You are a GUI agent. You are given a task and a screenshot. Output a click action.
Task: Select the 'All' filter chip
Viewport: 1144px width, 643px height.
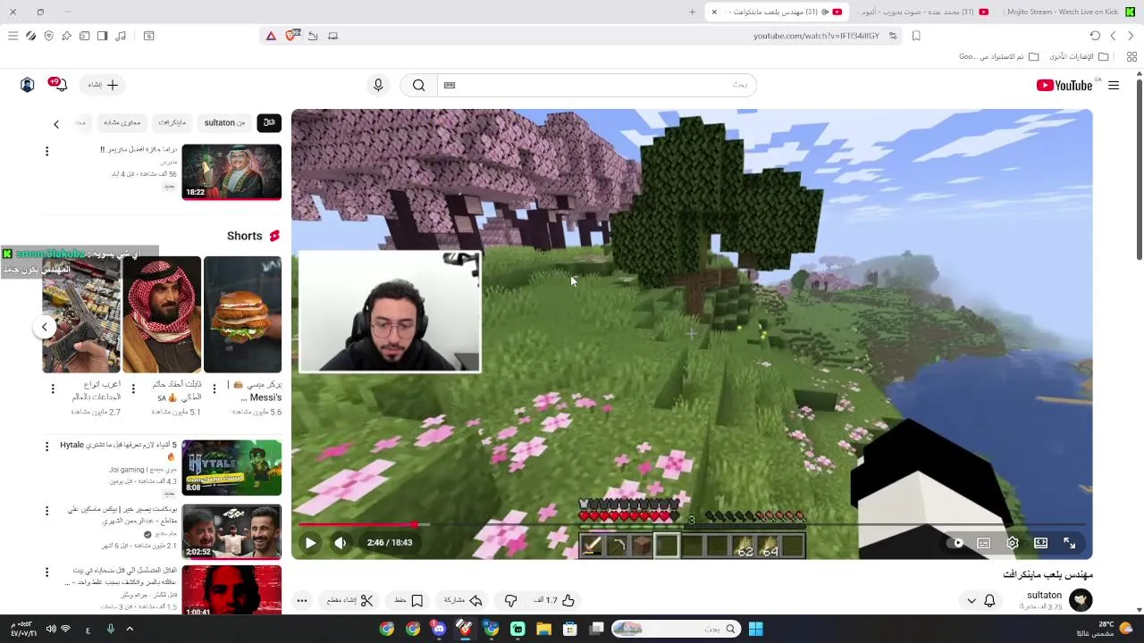click(x=269, y=122)
